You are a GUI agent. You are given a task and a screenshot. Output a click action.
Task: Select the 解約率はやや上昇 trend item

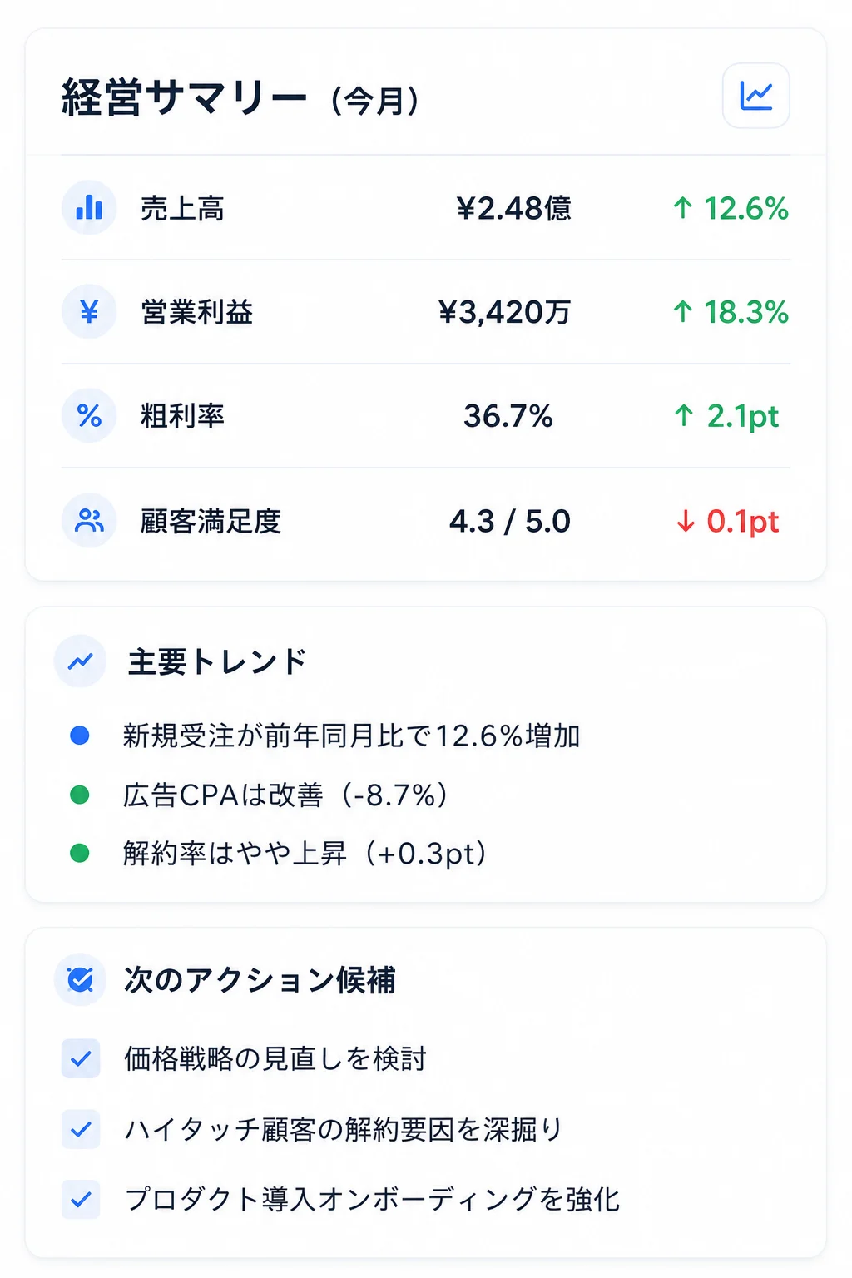pyautogui.click(x=305, y=854)
